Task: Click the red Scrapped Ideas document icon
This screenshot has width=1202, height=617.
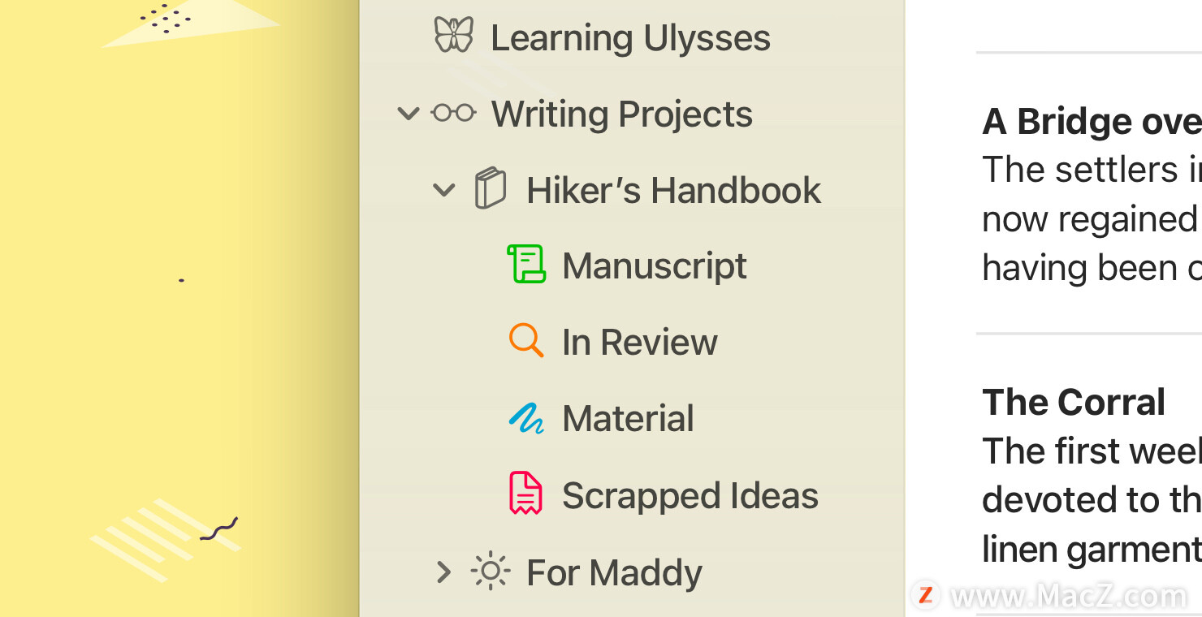Action: pos(525,493)
